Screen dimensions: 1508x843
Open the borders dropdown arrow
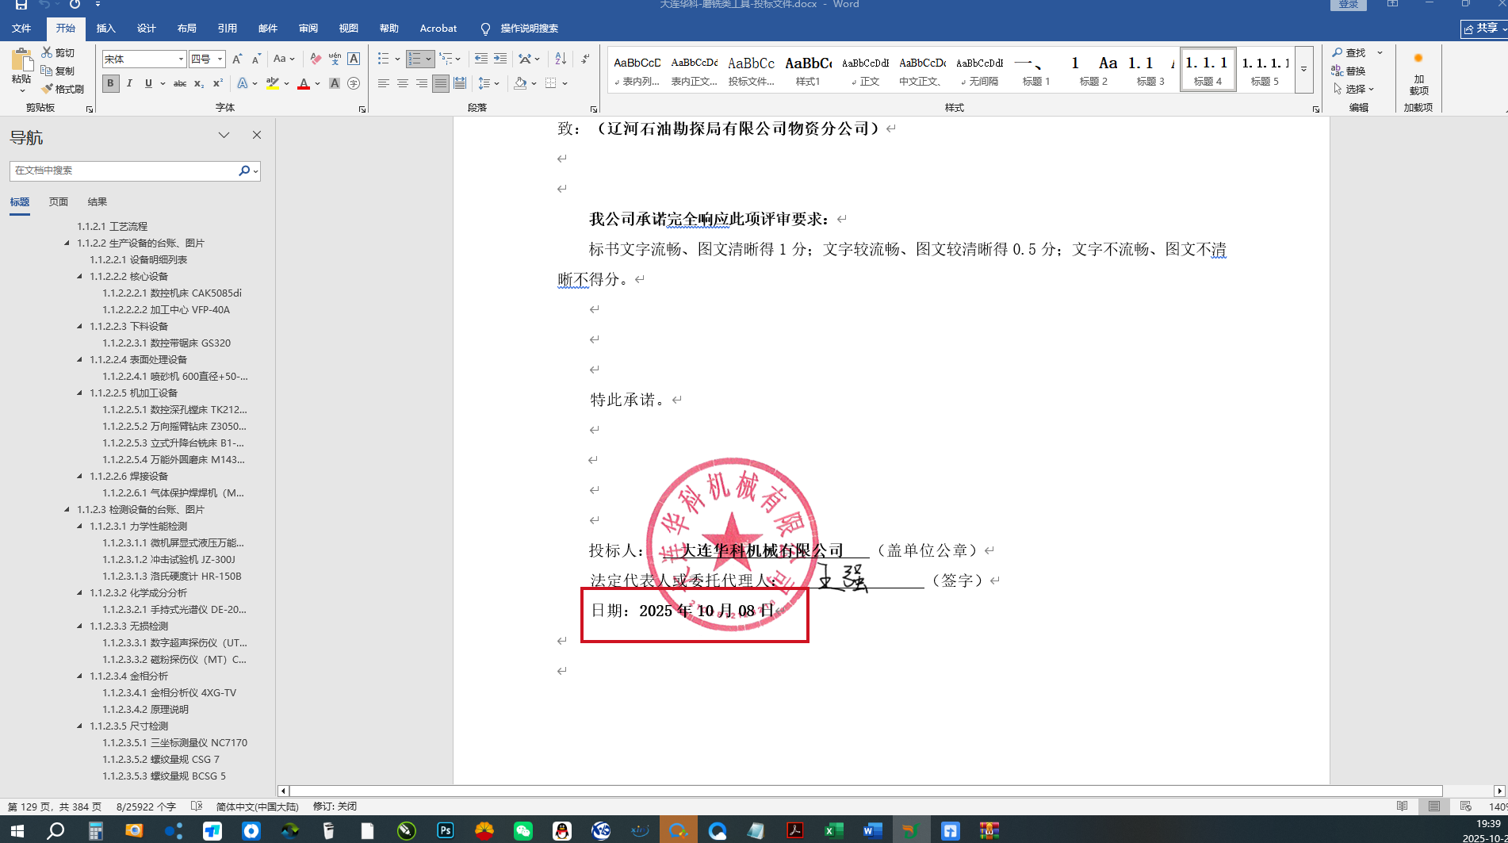(565, 83)
